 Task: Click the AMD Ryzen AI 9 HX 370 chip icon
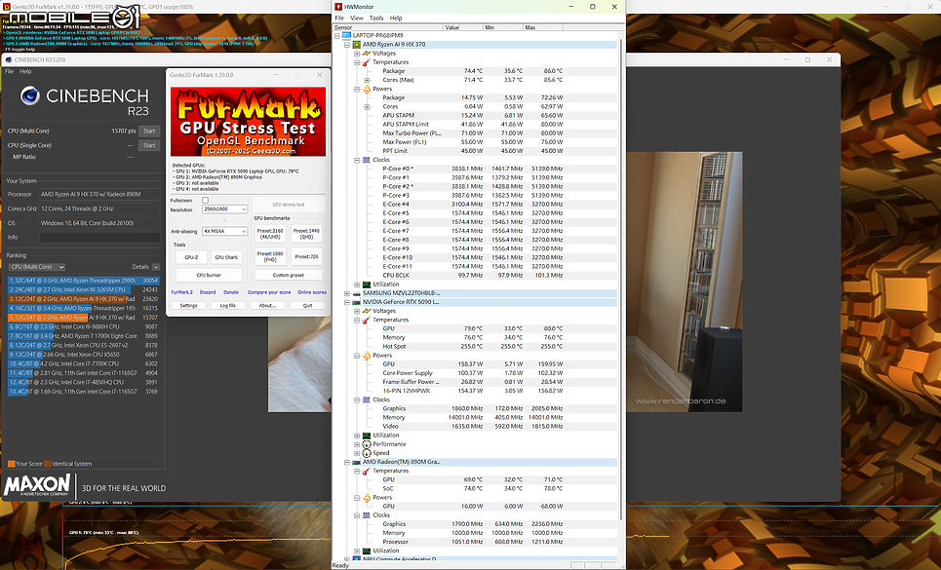[357, 45]
